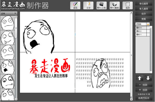Increase panels with + 格数 button

[x=144, y=90]
